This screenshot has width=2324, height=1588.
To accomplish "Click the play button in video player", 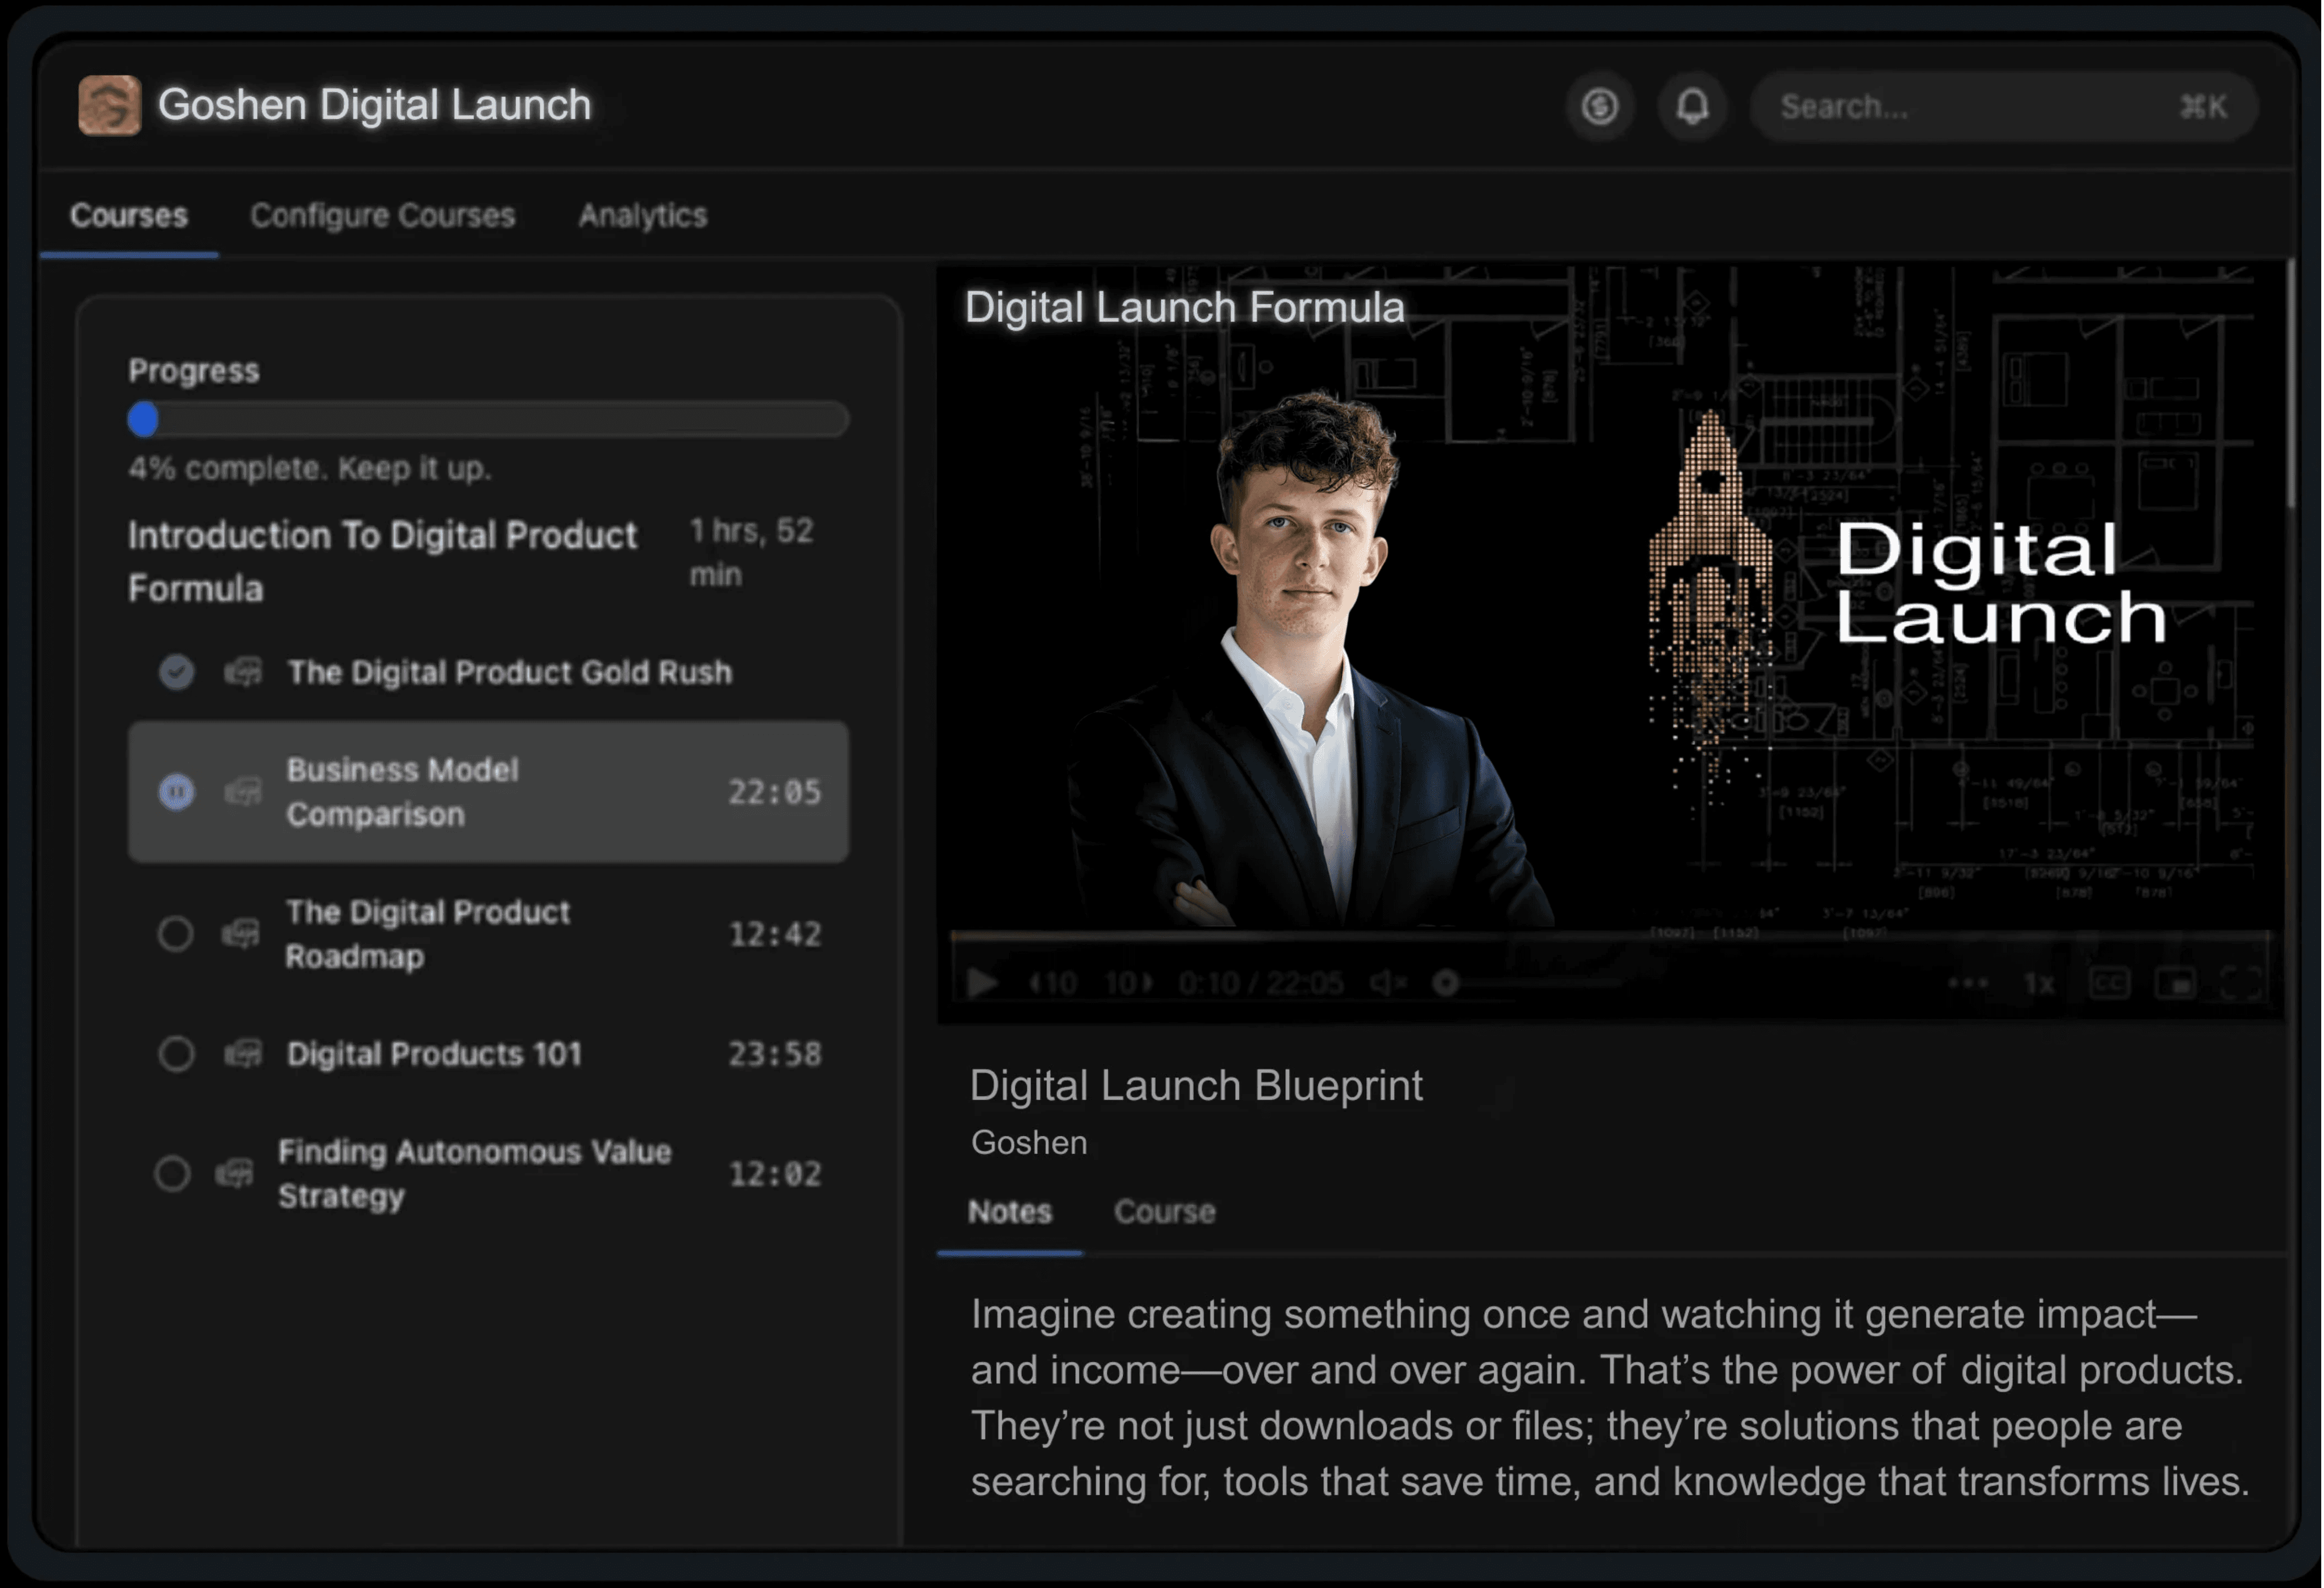I will coord(983,984).
